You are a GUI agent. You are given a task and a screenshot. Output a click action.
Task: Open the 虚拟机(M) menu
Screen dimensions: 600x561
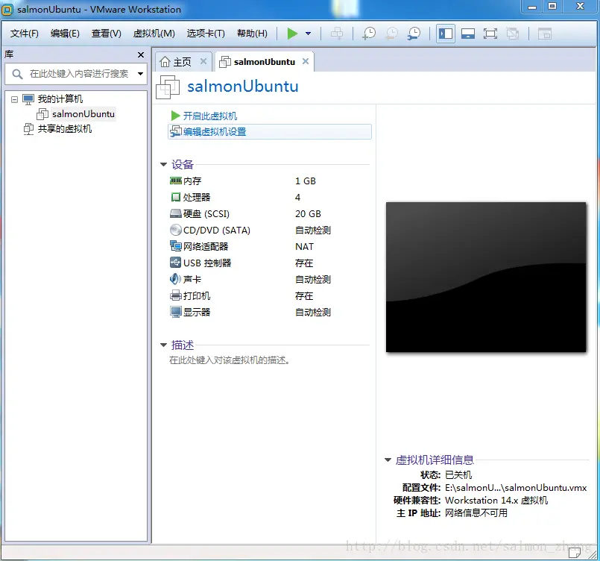coord(154,34)
